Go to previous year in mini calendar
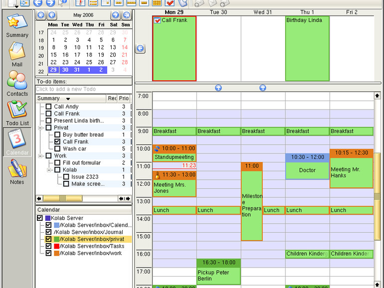Viewport: 384px width, 288px height. [41, 15]
